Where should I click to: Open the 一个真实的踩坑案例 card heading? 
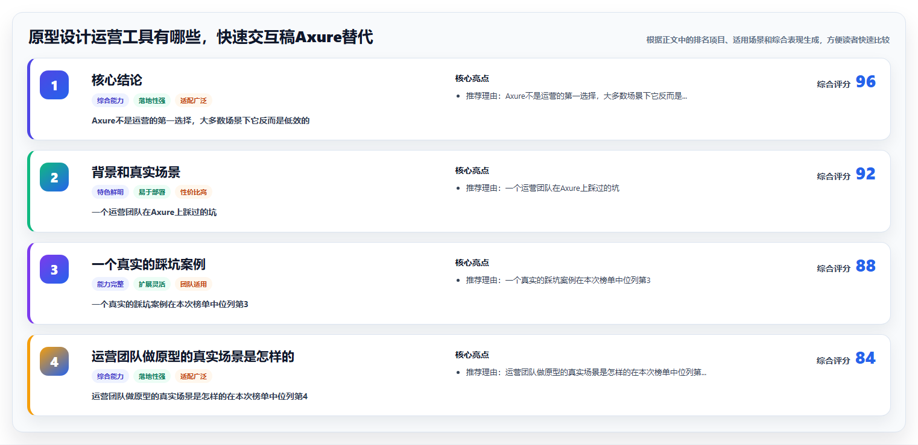(148, 264)
